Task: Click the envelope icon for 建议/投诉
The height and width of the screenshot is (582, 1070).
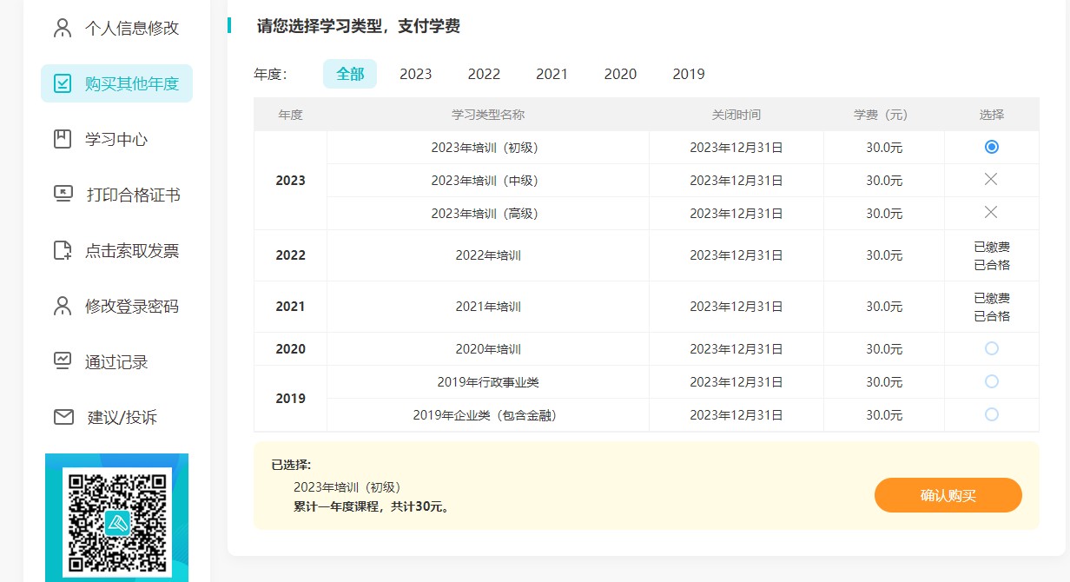Action: click(62, 417)
